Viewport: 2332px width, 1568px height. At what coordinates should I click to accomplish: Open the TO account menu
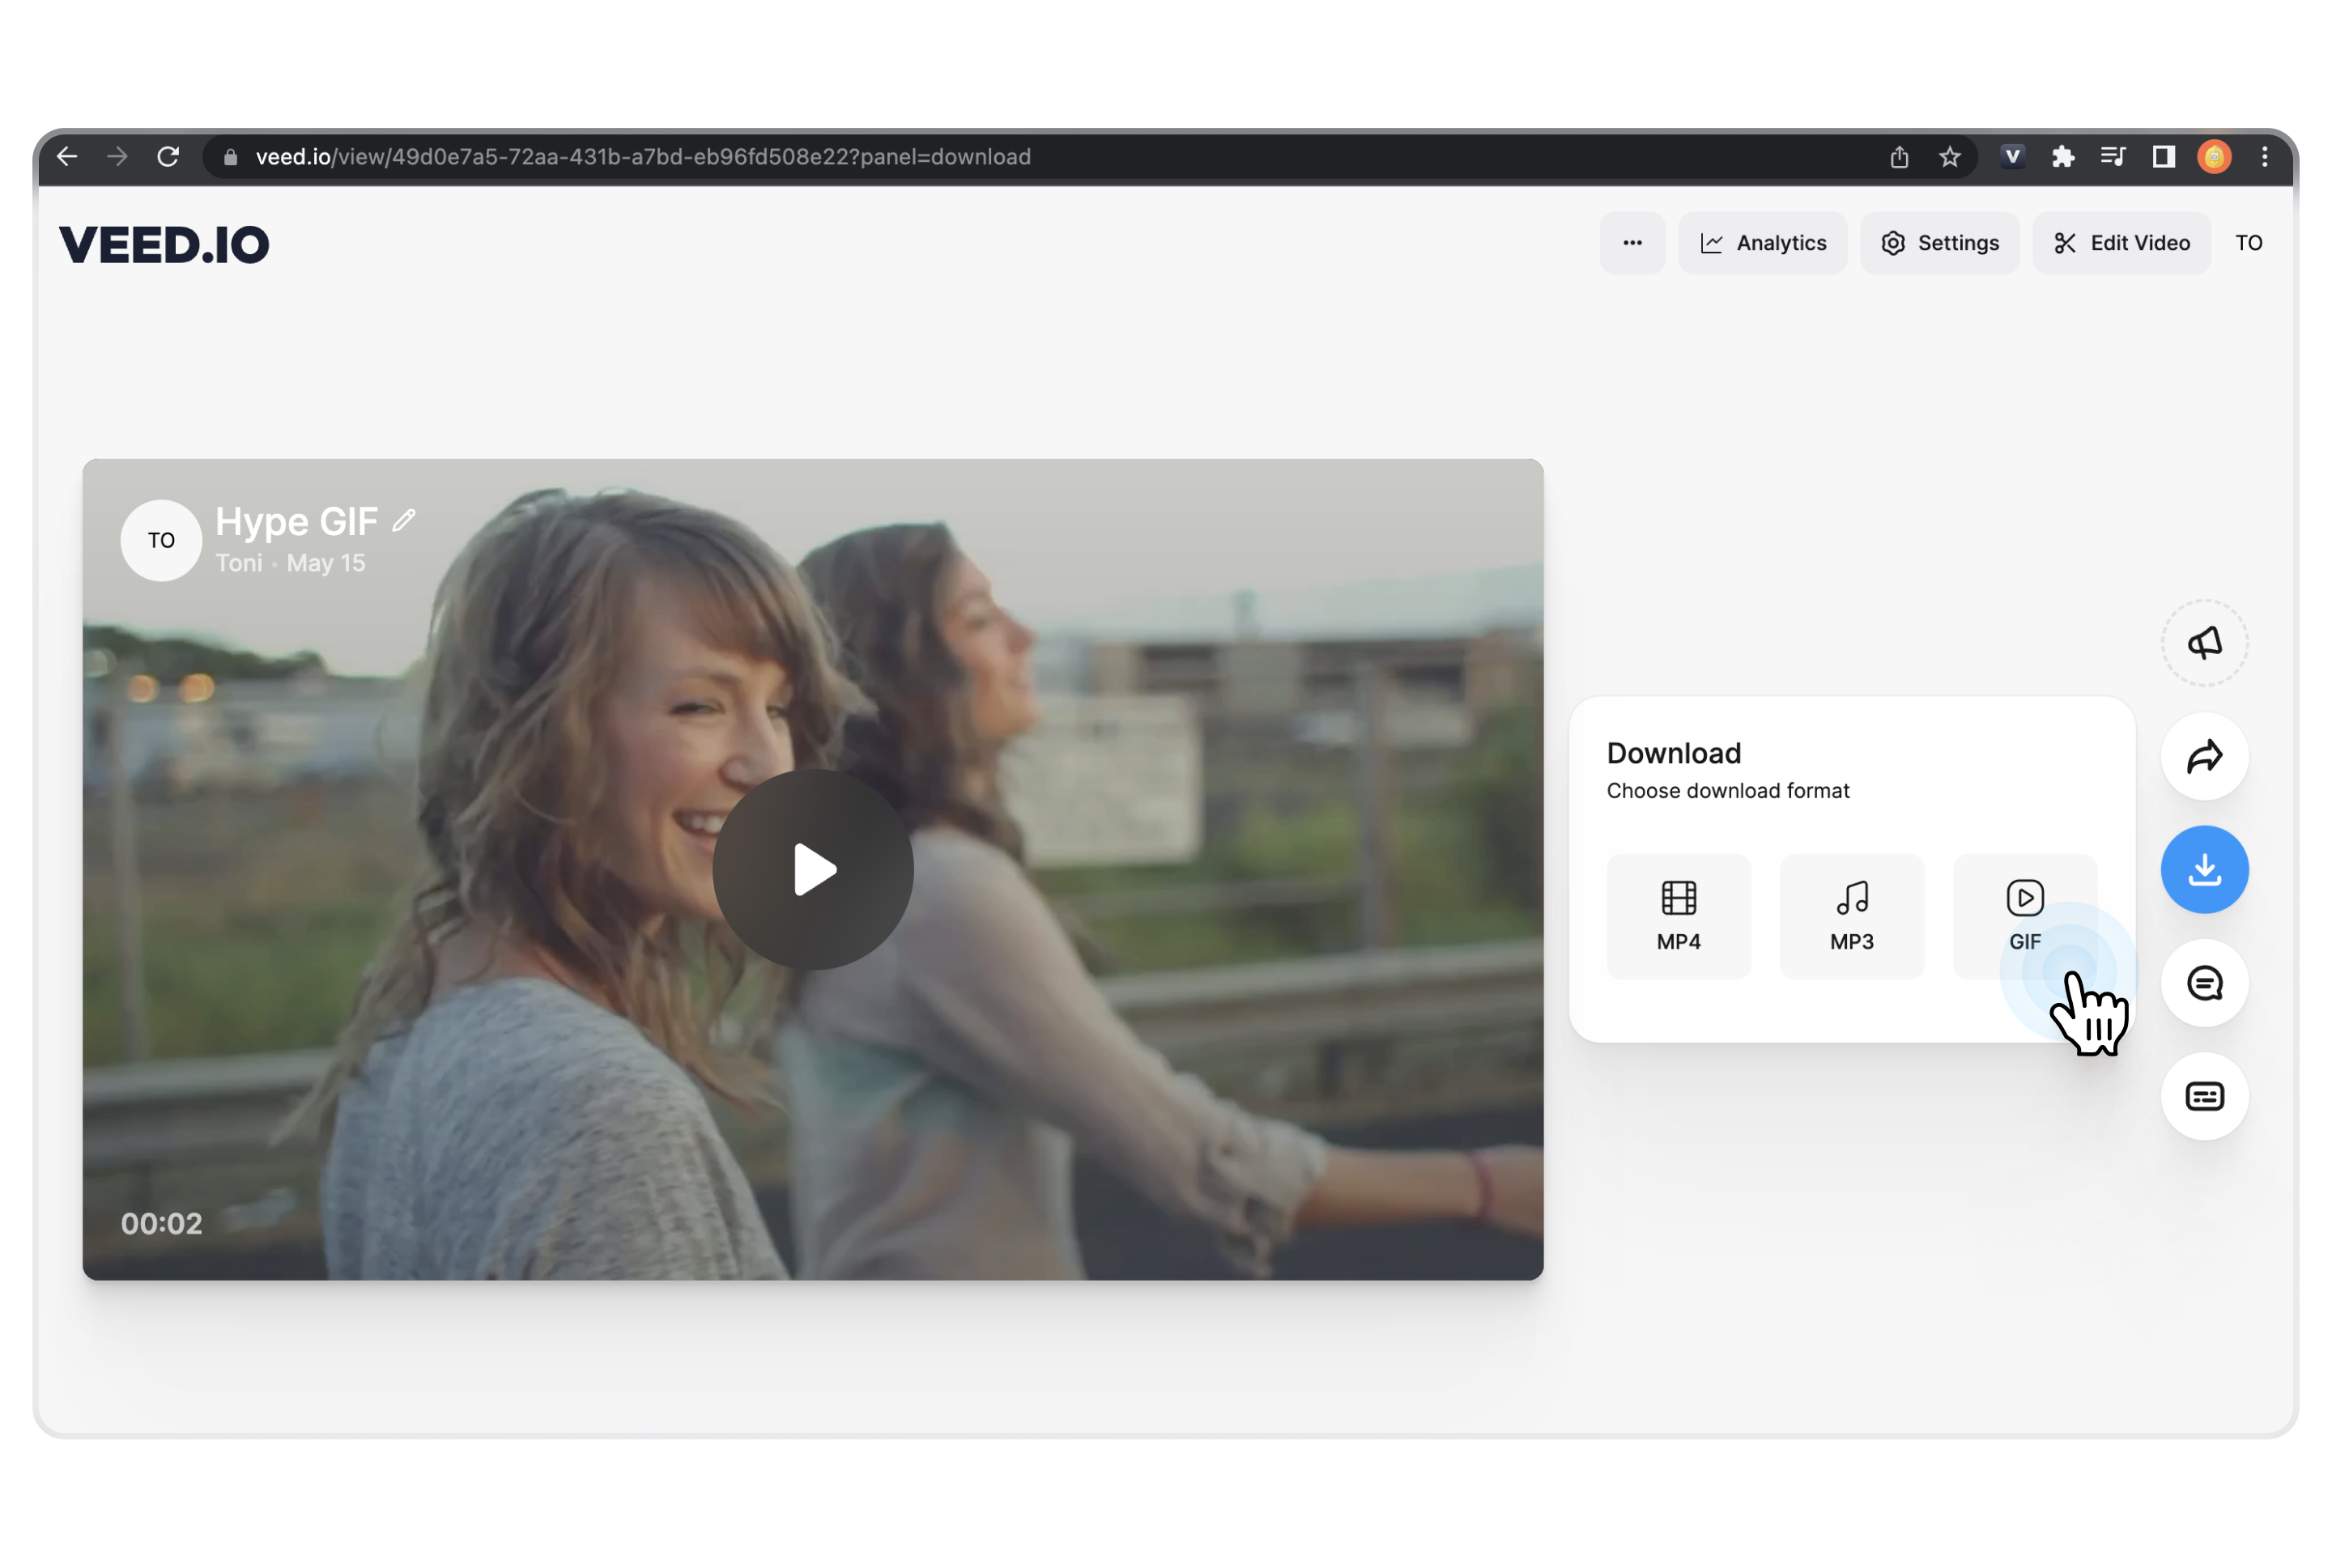tap(2249, 242)
